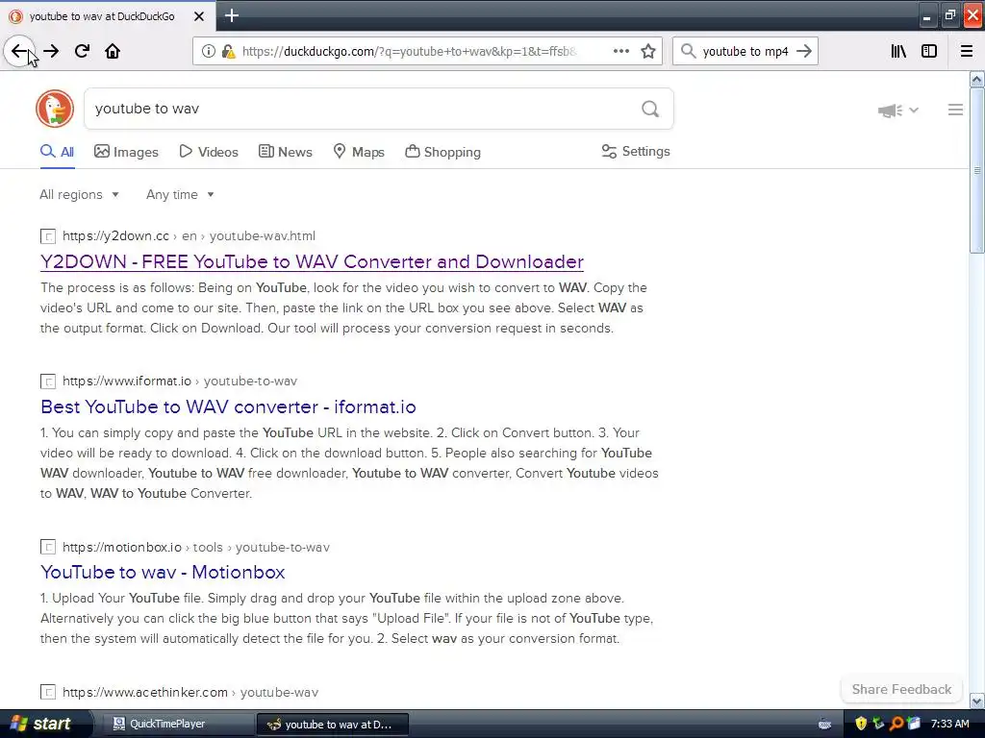Click the magnifier in browser search box
Viewport: 985px width, 738px height.
pos(689,51)
